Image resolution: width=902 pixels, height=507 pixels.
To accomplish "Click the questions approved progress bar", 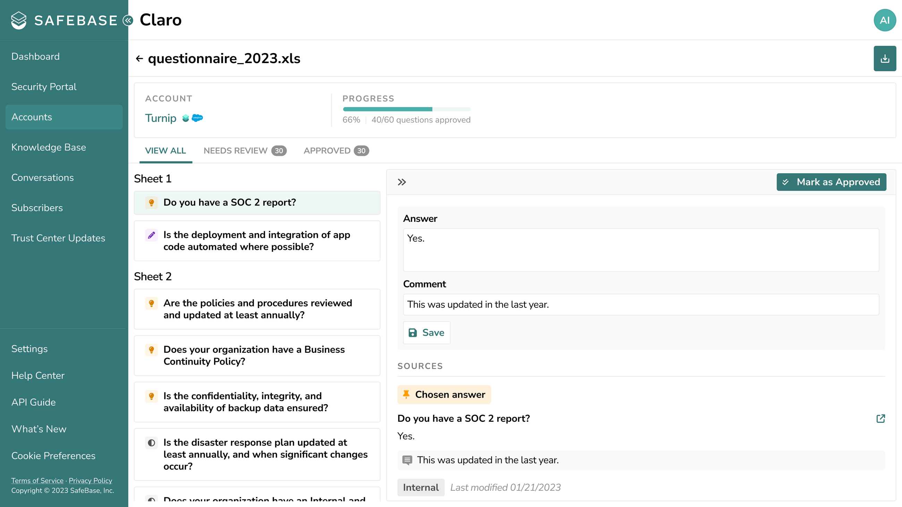I will pos(407,109).
